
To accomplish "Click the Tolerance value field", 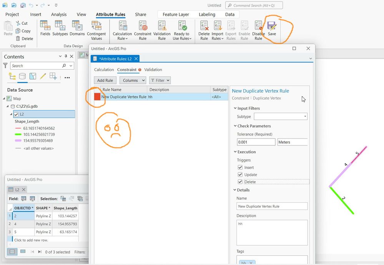I will click(x=256, y=142).
